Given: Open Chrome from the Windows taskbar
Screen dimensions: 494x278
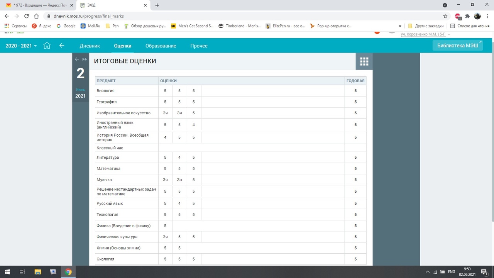Looking at the screenshot, I should 68,272.
